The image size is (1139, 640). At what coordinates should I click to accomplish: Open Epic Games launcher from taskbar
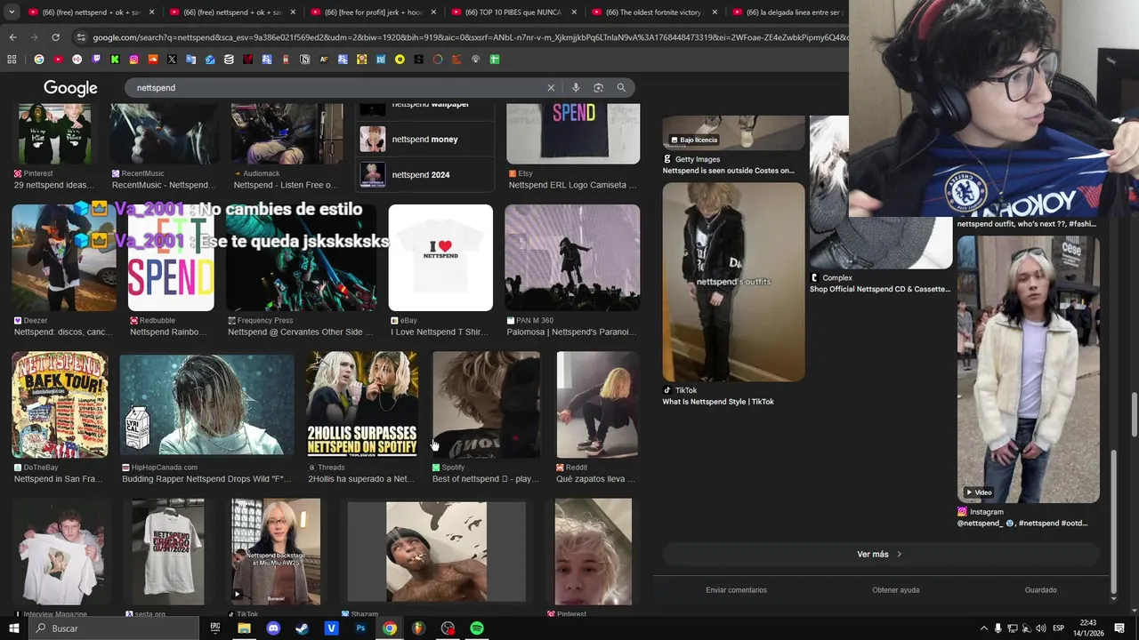coord(214,628)
